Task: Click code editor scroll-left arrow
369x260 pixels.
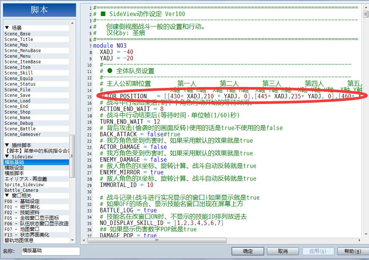Action: [84, 240]
